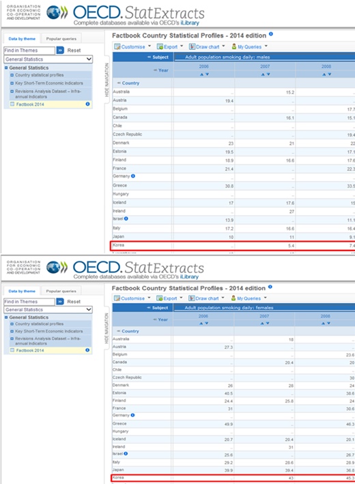Select Data by theme tab in lower panel
Screen dimensions: 355x484
coord(22,291)
